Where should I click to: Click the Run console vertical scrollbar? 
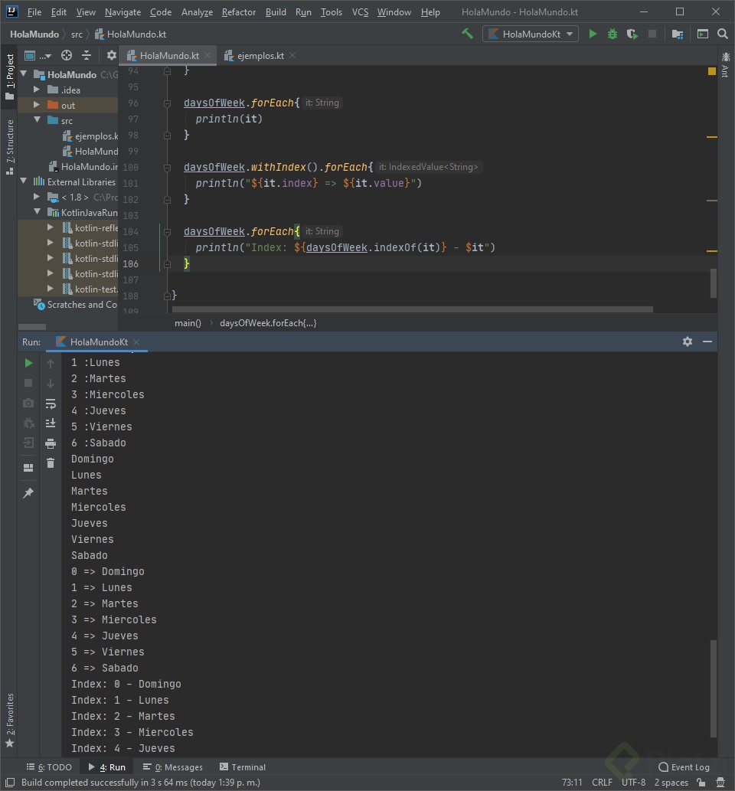coord(714,688)
